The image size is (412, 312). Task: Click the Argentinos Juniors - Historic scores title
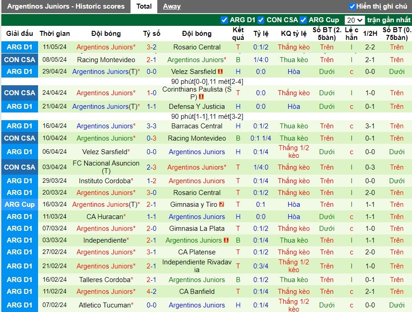pos(66,6)
